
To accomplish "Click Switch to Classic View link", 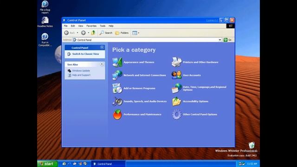I will click(x=85, y=54).
